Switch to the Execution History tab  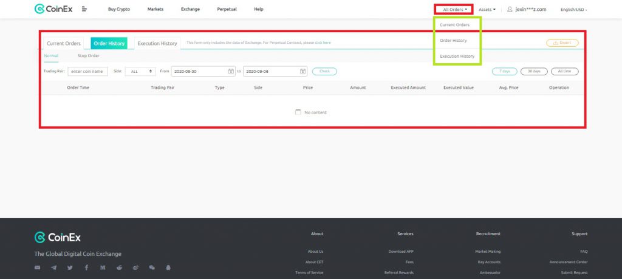157,43
